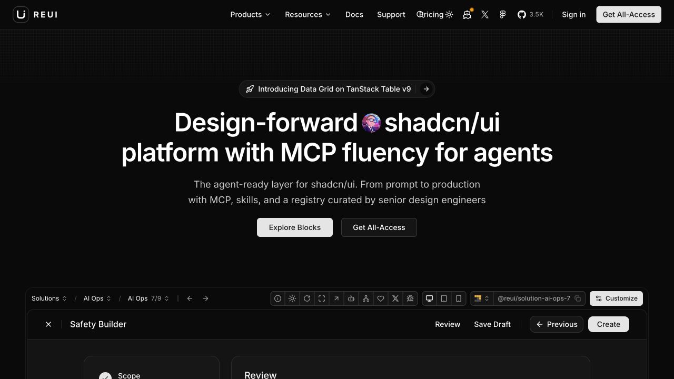This screenshot has height=379, width=674.
Task: Go to next block with right arrow
Action: pos(206,298)
